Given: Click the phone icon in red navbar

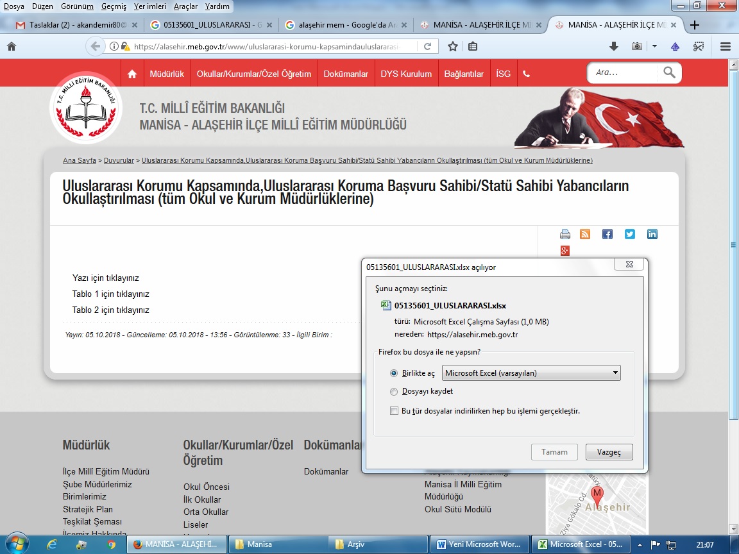Looking at the screenshot, I should tap(527, 74).
